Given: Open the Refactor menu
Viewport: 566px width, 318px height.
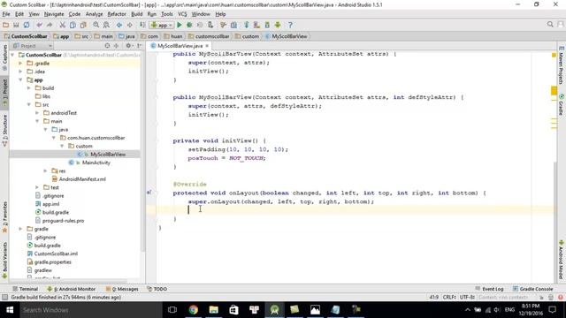Looking at the screenshot, I should point(117,14).
